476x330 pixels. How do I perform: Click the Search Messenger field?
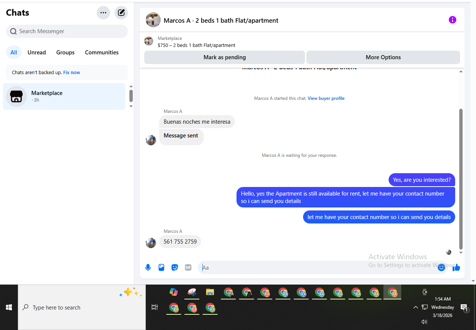pyautogui.click(x=67, y=31)
